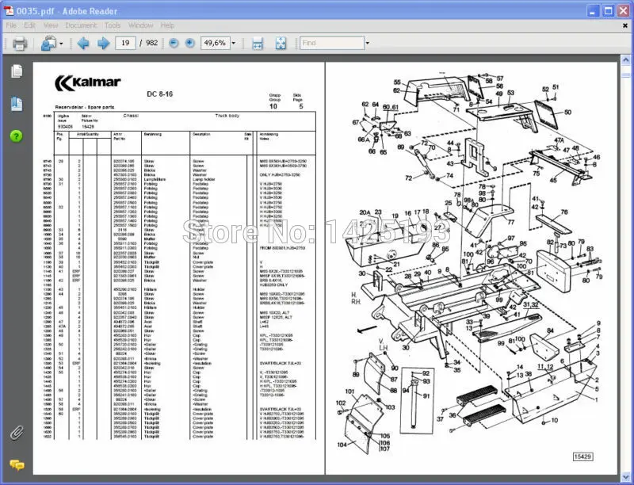
Task: Print the current PDF document
Action: [21, 43]
